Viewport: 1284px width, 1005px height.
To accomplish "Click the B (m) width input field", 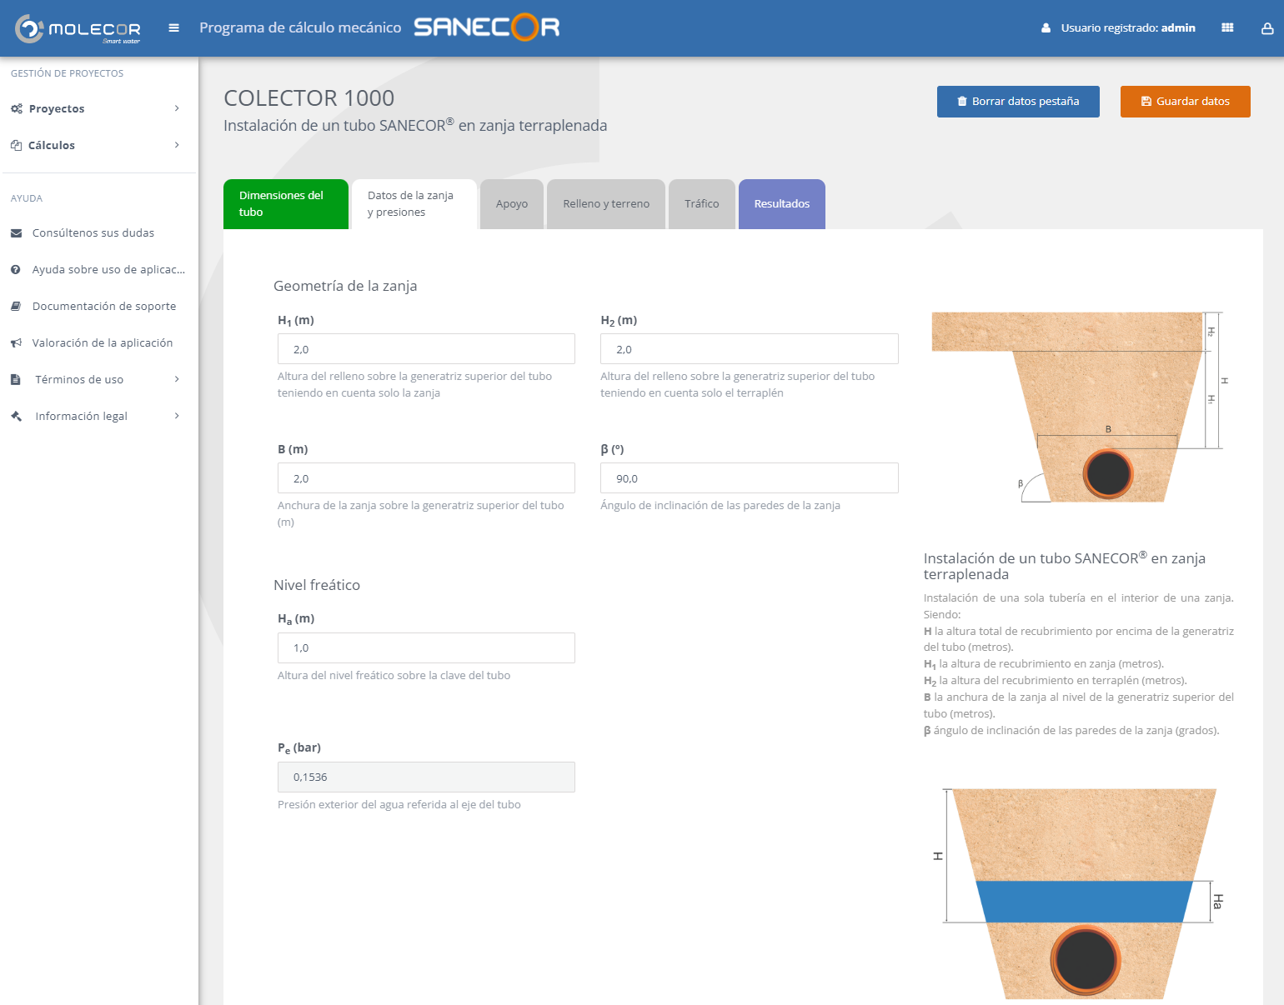I will point(426,478).
